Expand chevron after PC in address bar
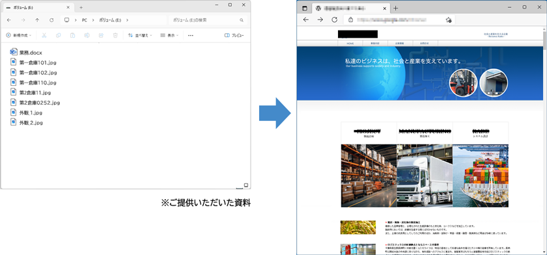547x255 pixels. 93,20
